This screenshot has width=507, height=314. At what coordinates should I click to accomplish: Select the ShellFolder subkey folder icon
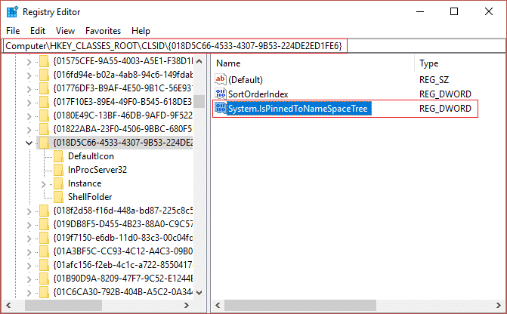coord(58,197)
